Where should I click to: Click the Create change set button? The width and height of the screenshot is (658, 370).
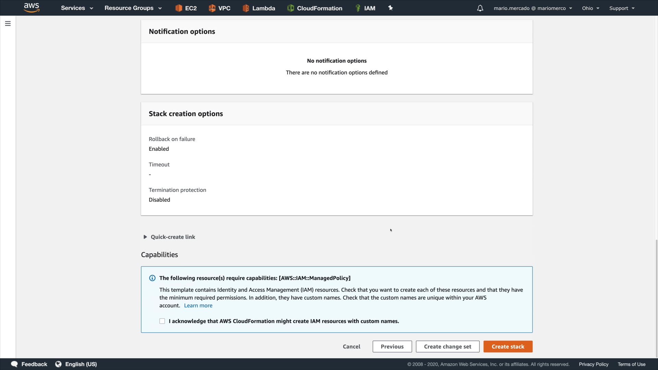[x=447, y=346]
